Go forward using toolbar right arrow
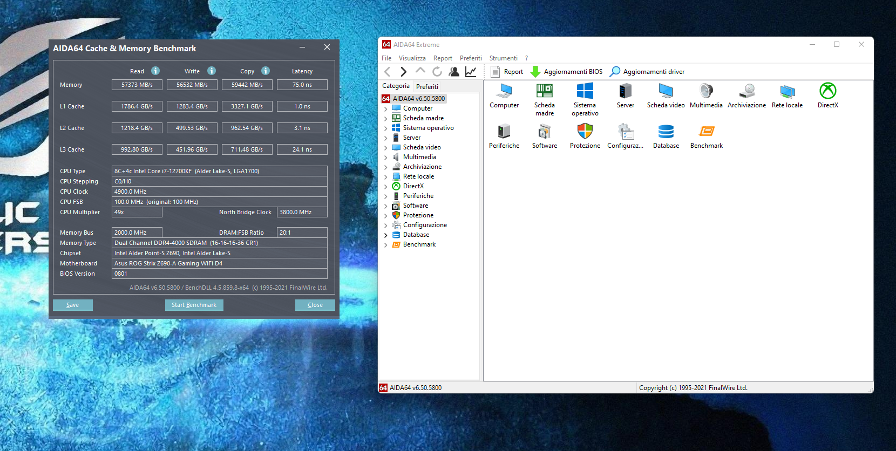 click(x=403, y=72)
